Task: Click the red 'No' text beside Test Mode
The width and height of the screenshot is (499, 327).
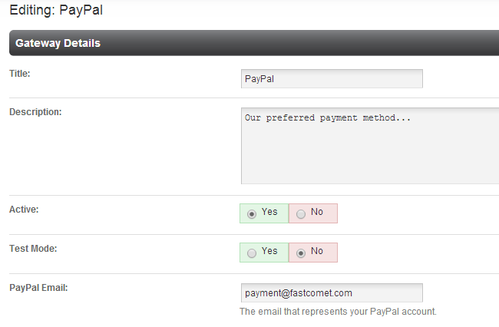Action: click(317, 251)
